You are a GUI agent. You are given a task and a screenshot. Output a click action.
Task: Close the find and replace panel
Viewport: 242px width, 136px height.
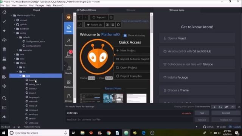tap(239, 107)
